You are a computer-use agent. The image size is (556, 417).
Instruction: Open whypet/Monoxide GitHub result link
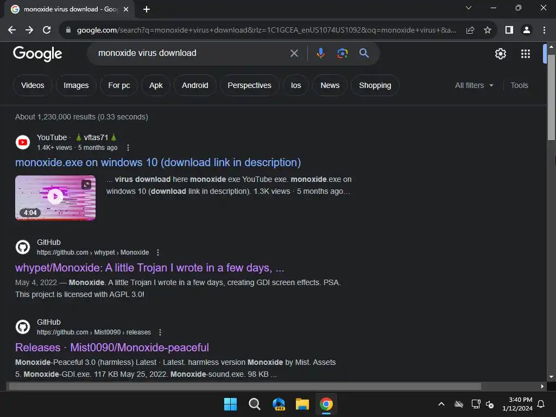(x=150, y=268)
